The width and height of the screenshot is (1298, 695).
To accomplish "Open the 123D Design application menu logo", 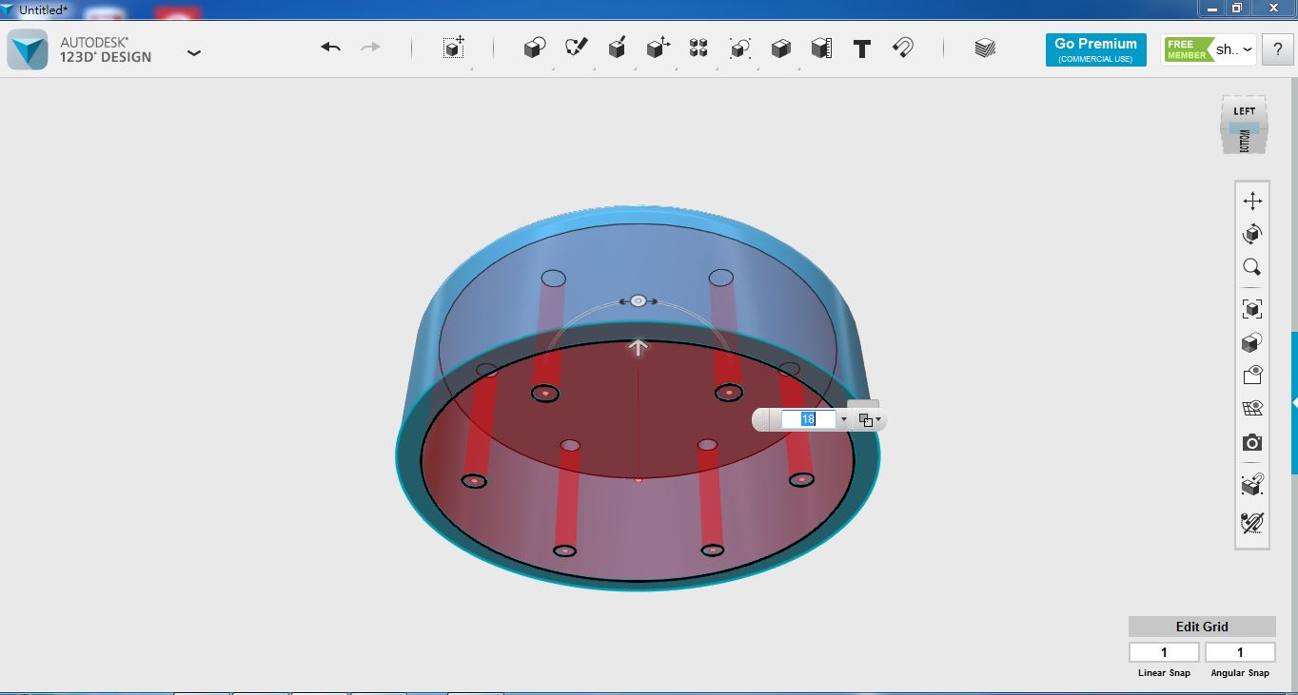I will coord(28,49).
